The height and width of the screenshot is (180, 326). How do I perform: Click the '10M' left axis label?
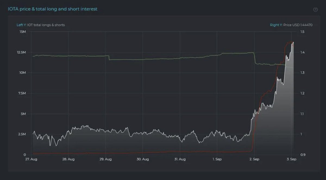click(23, 73)
